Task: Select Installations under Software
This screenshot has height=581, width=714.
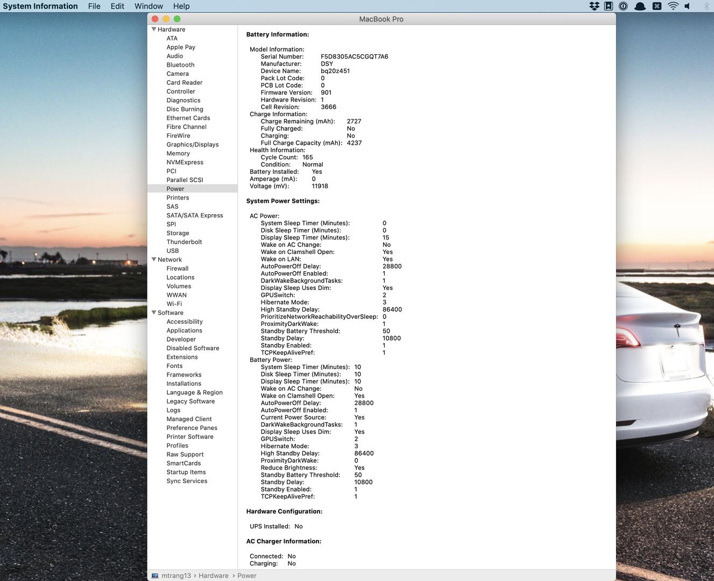Action: pos(184,384)
